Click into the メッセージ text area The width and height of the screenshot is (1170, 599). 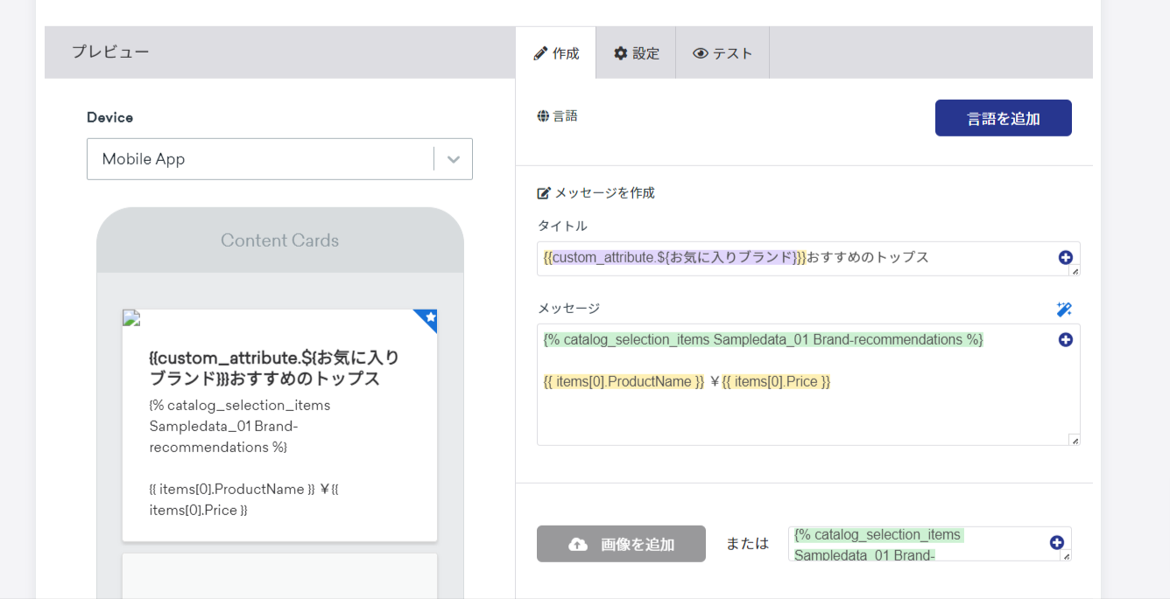point(808,385)
